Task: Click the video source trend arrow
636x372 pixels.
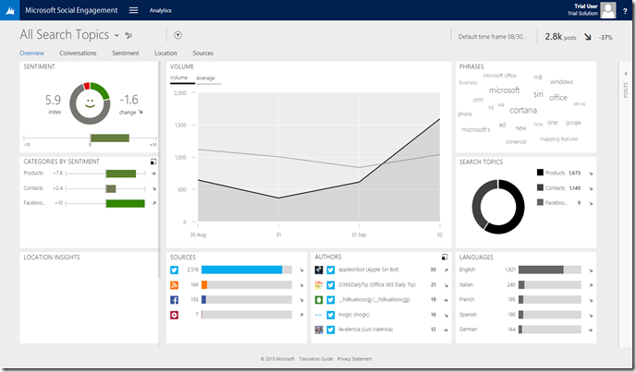Action: (301, 315)
